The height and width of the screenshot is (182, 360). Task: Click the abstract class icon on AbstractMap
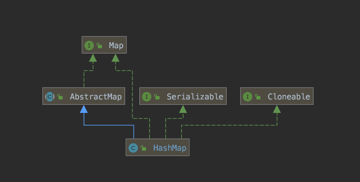click(49, 97)
